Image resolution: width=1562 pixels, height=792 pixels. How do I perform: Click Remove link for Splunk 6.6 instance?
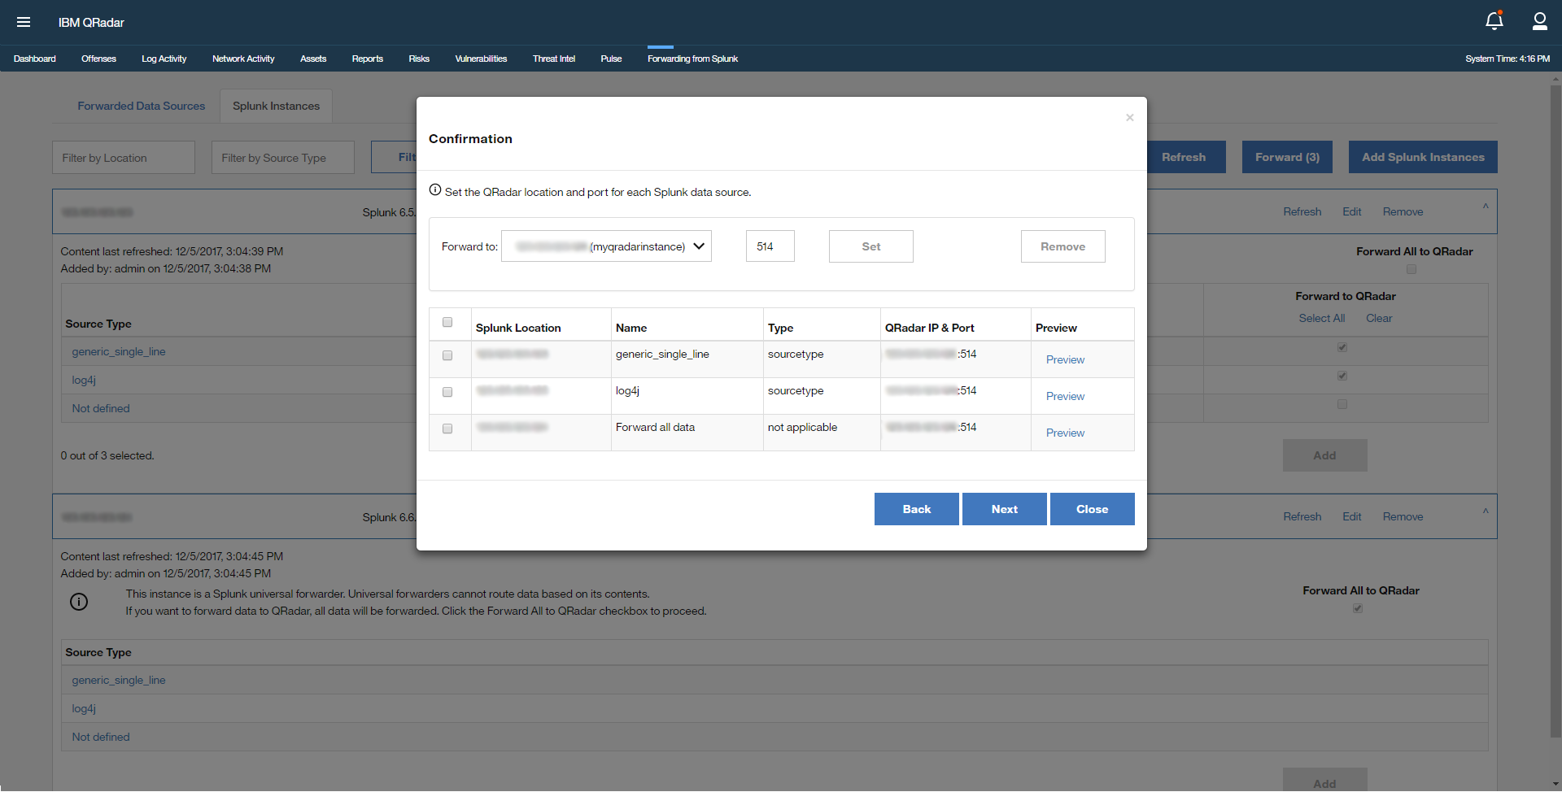coord(1403,517)
